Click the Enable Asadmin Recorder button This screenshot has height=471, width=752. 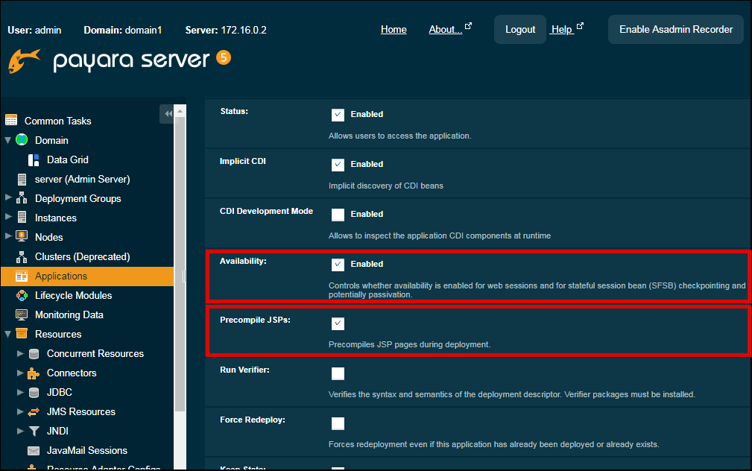pyautogui.click(x=676, y=29)
